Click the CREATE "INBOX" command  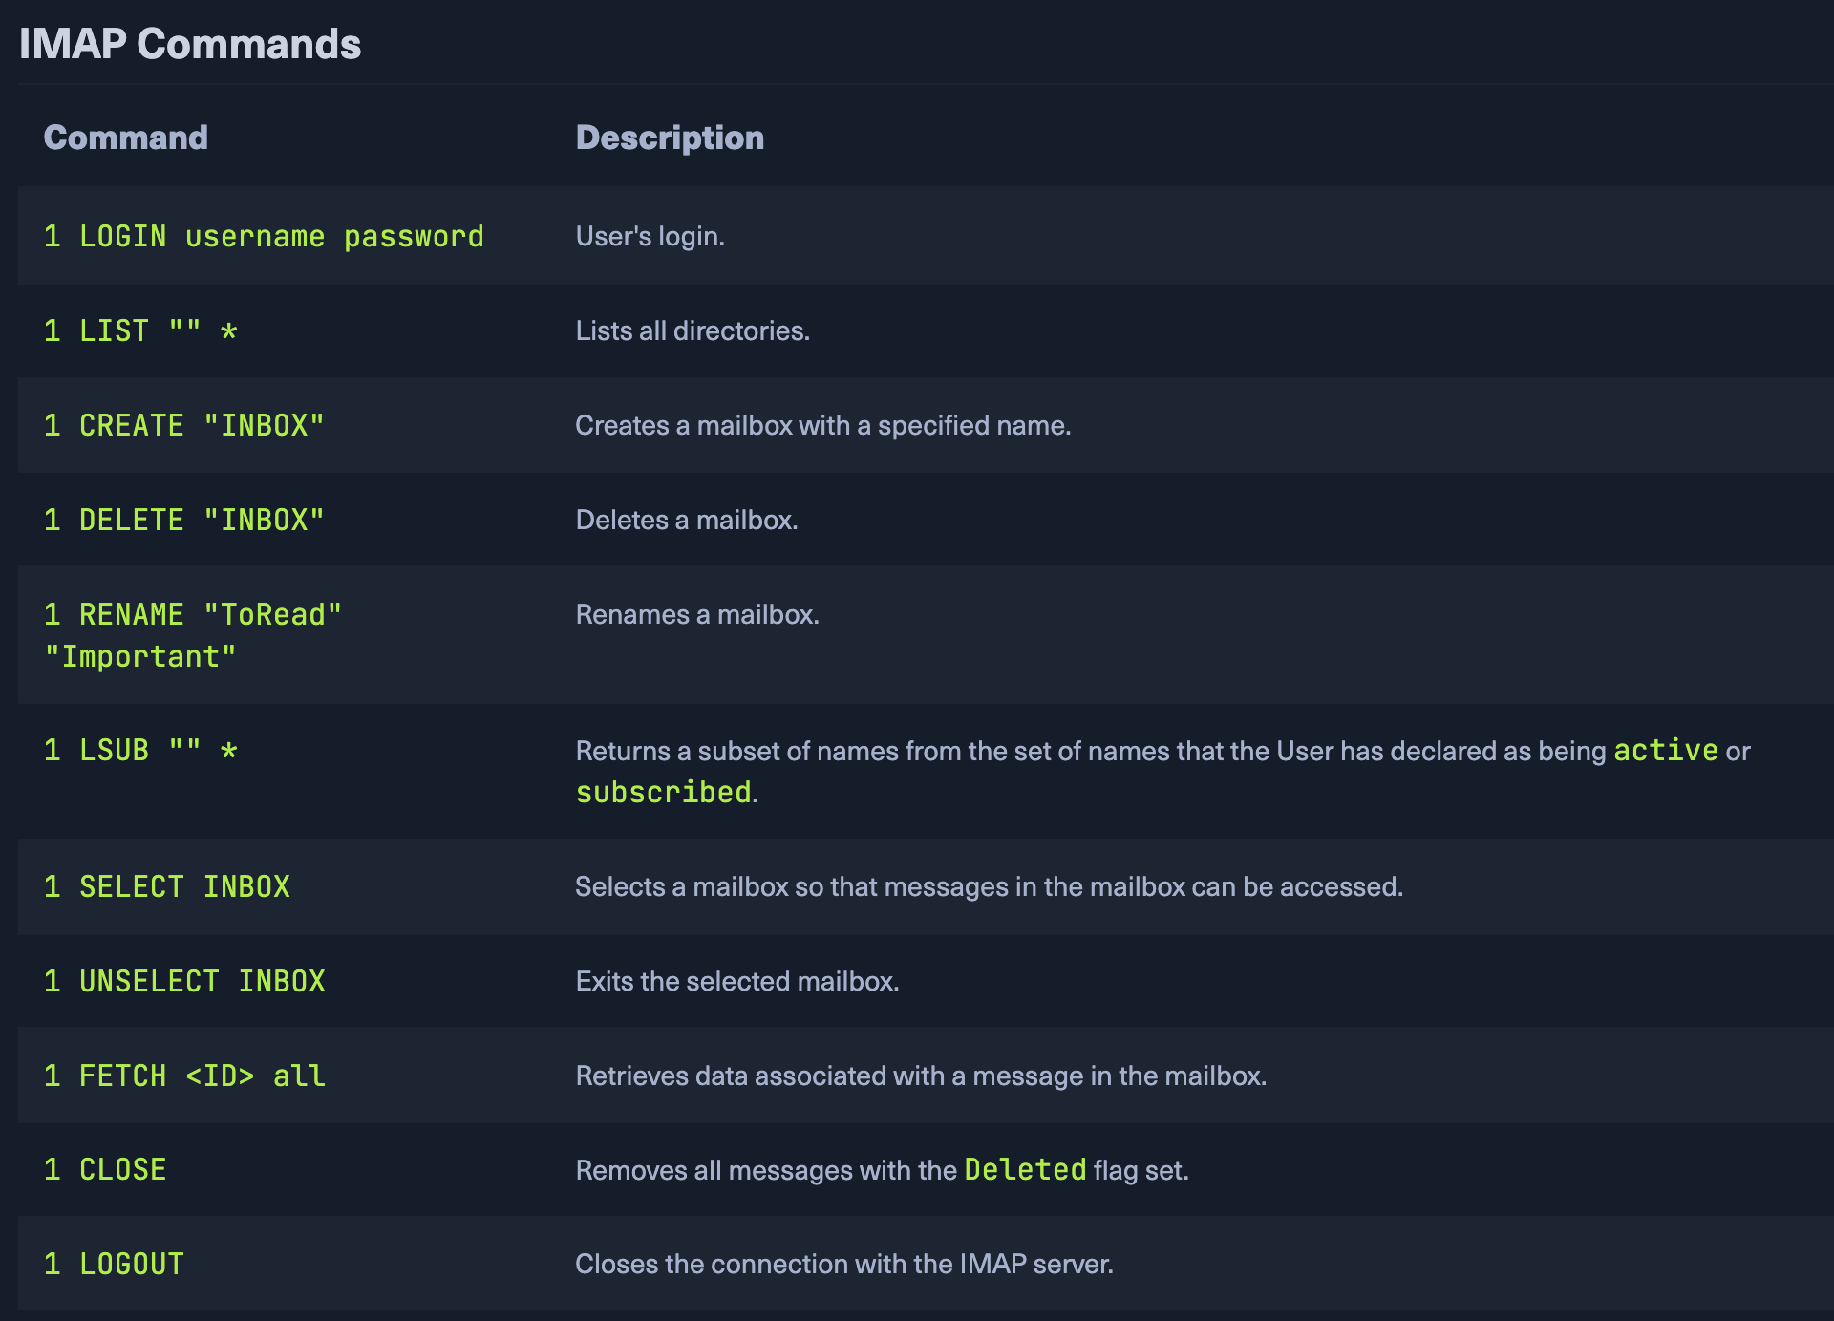pyautogui.click(x=184, y=425)
